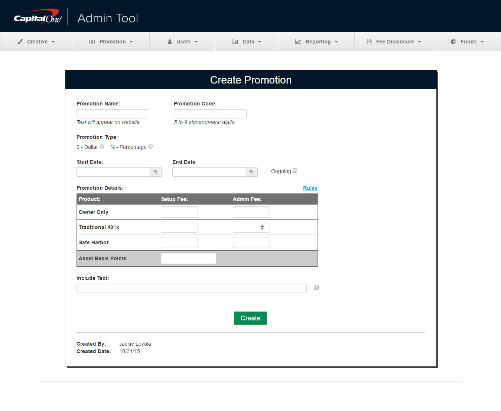Check the Ongoing checkbox

click(x=295, y=171)
